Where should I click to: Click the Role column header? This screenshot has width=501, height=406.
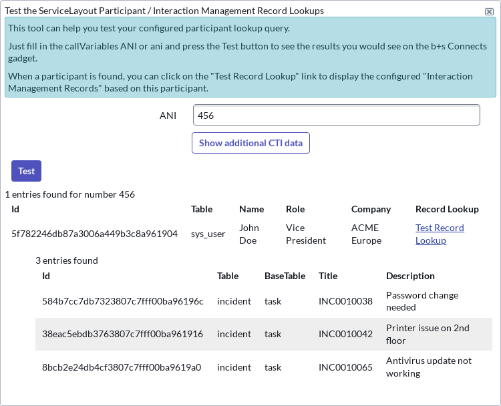pyautogui.click(x=295, y=209)
